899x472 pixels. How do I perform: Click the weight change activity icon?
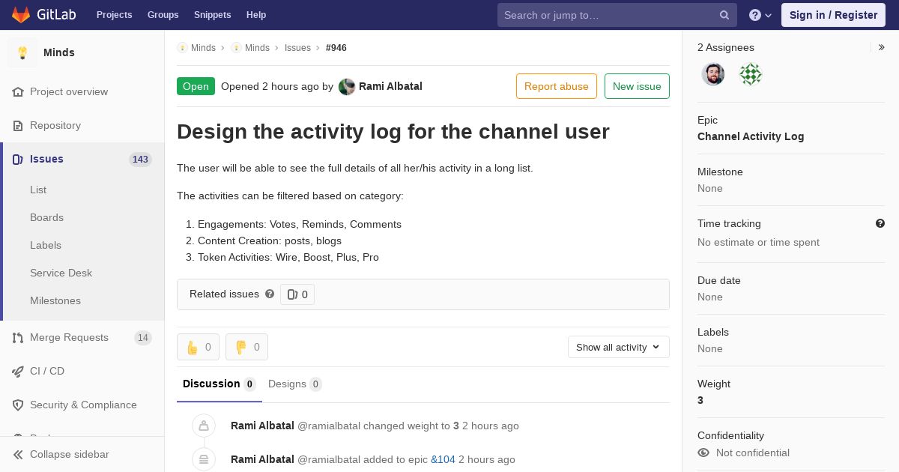(204, 426)
